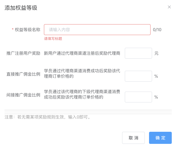Click the % sign beside 间接推广佣金比例 input
Viewport: 176px width, 149px height.
pos(156,97)
